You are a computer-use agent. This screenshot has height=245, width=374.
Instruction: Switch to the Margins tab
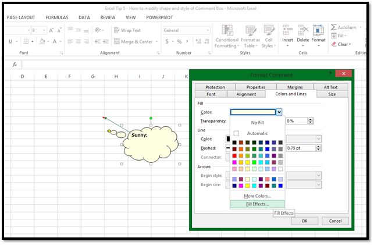point(295,87)
